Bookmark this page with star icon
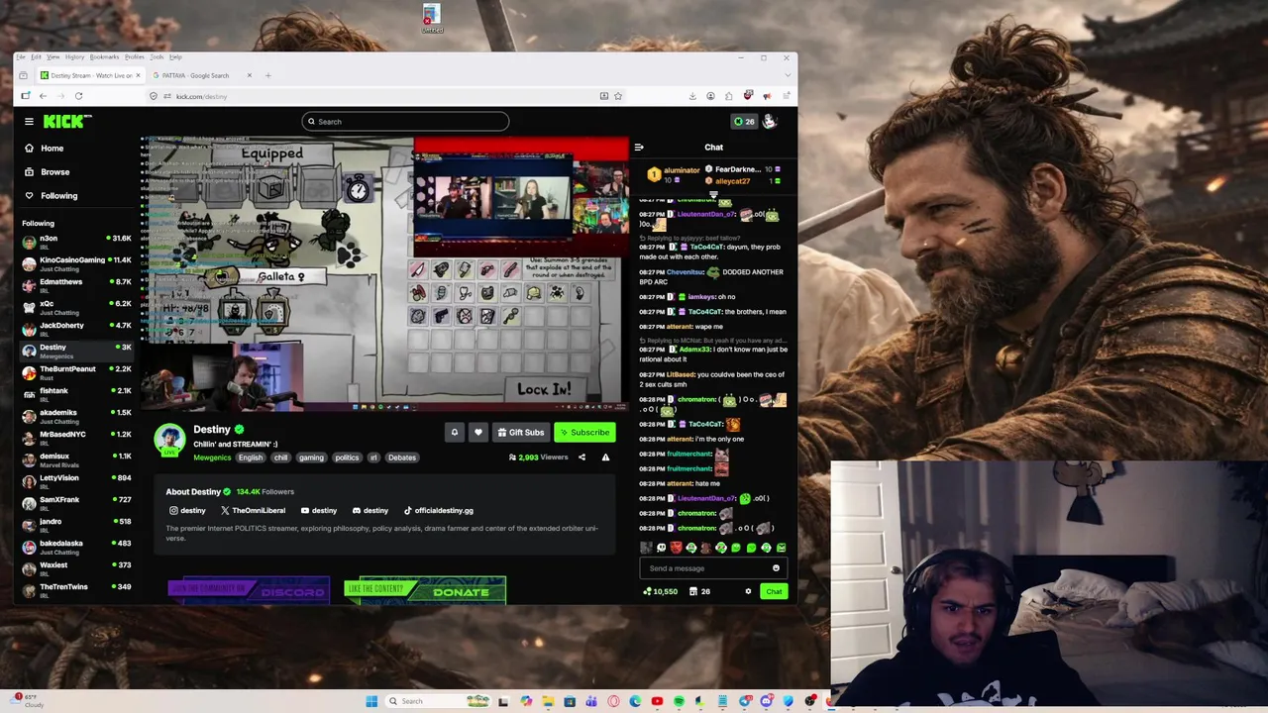The image size is (1268, 713). click(618, 96)
